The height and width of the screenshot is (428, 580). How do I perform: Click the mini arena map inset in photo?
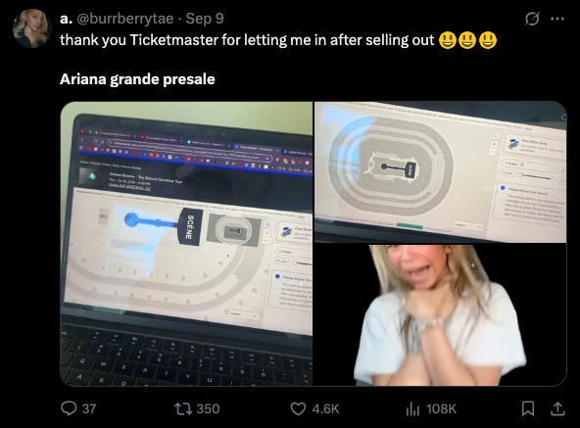click(x=234, y=231)
